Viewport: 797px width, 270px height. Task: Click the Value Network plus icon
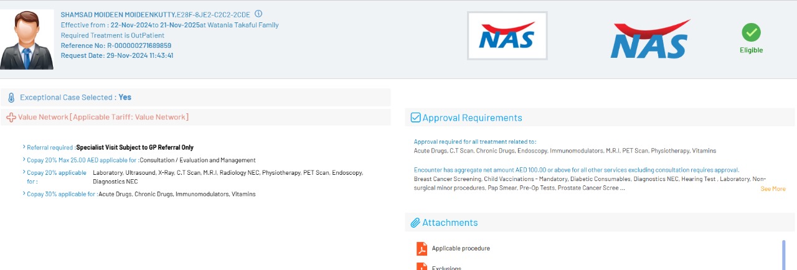tap(11, 117)
